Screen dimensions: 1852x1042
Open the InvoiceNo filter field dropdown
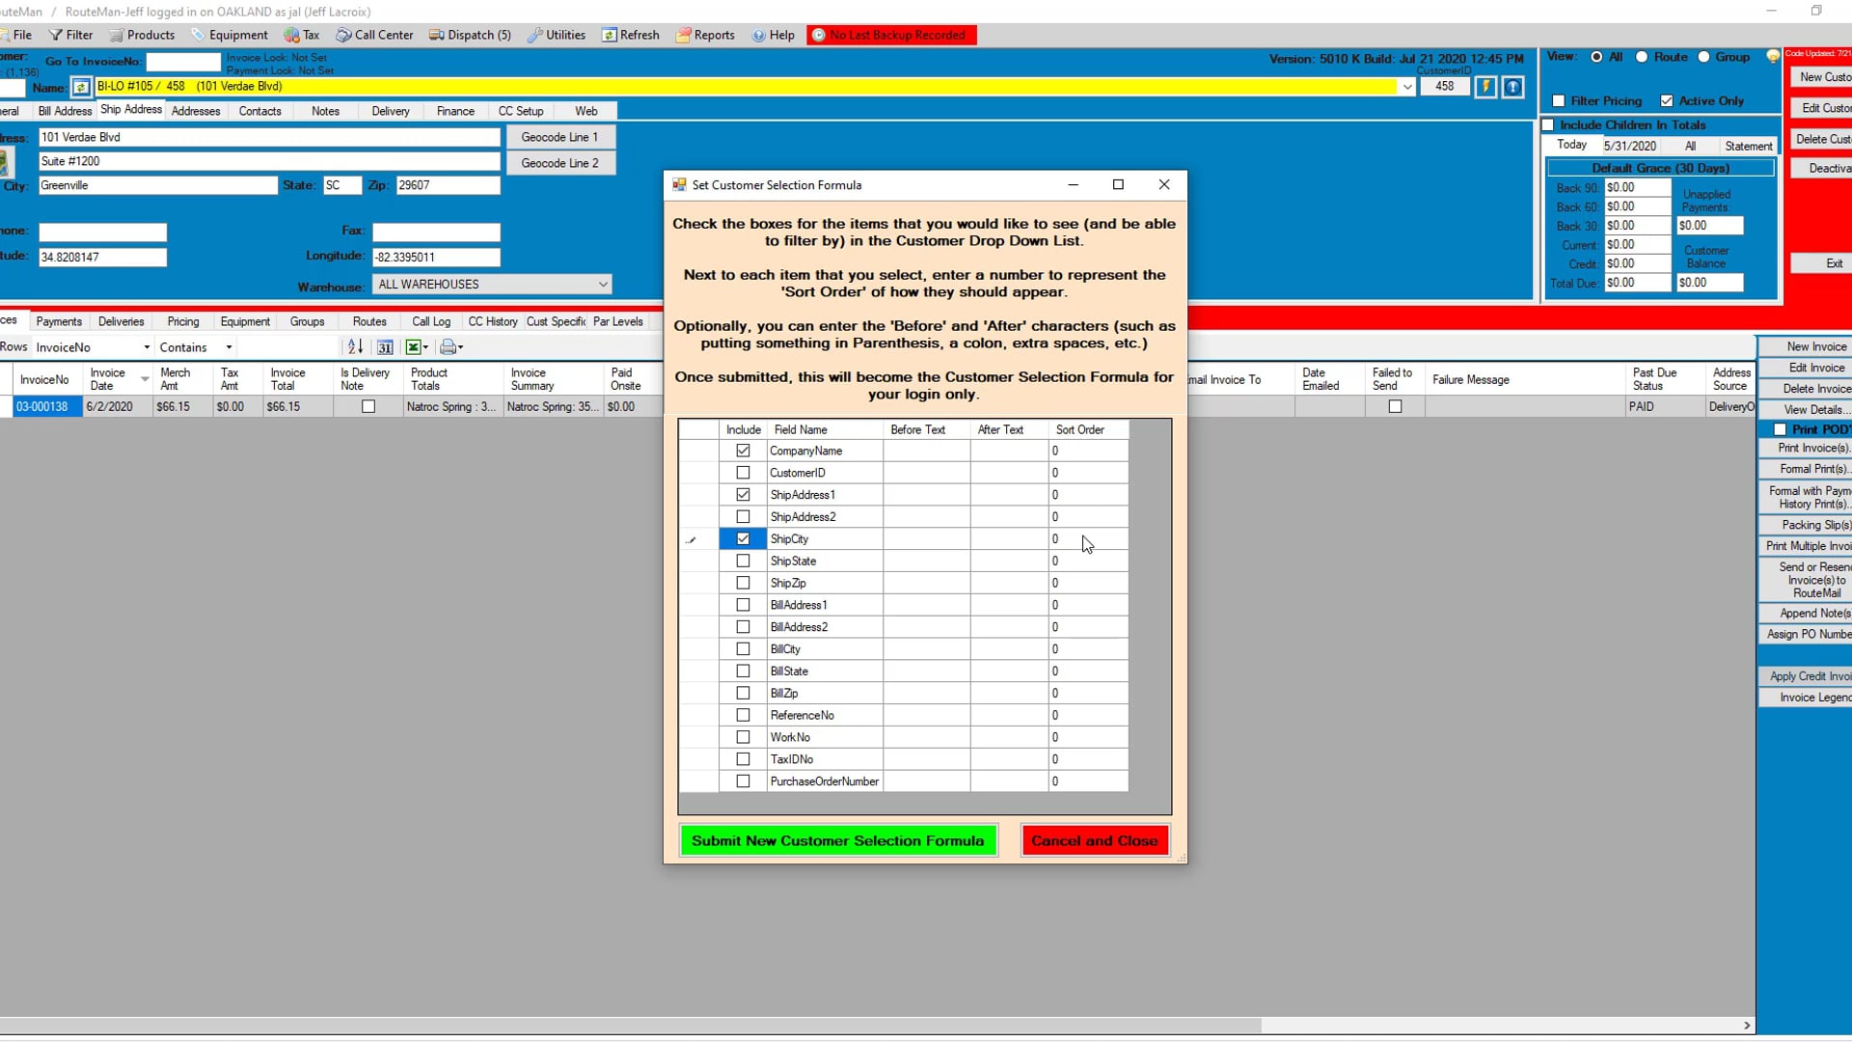pyautogui.click(x=147, y=347)
